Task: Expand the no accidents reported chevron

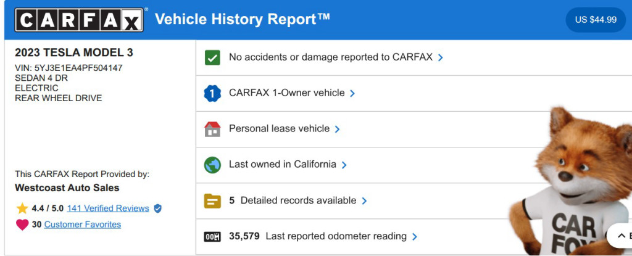Action: 441,57
